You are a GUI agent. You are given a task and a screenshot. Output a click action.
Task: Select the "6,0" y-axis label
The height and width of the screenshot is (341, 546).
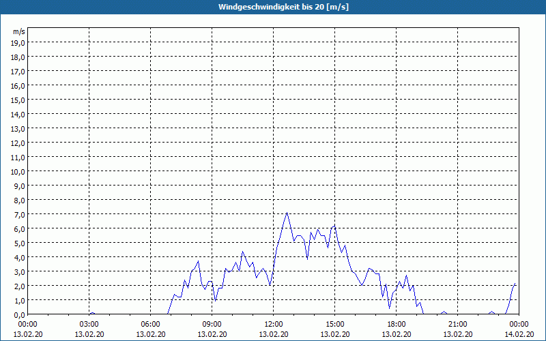(x=20, y=229)
